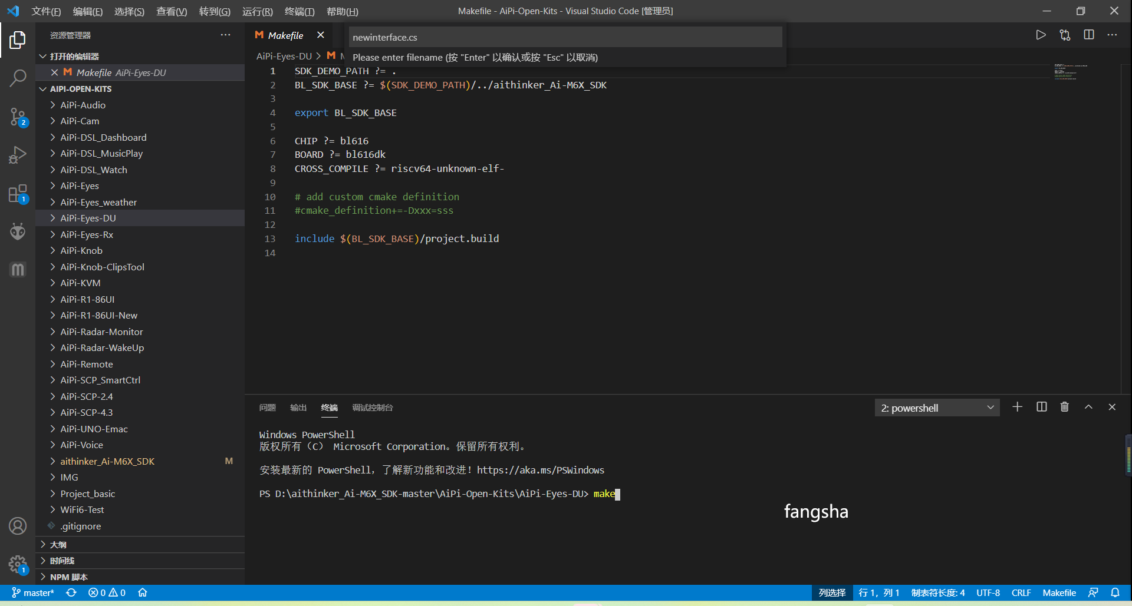
Task: Split the editor to the right
Action: tap(1089, 35)
